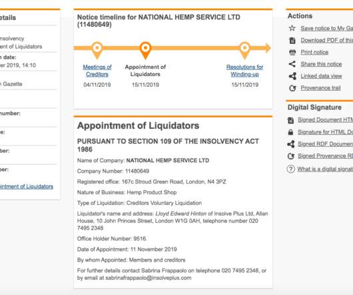Click the Digital Signature heading
The width and height of the screenshot is (353, 295).
tap(314, 107)
